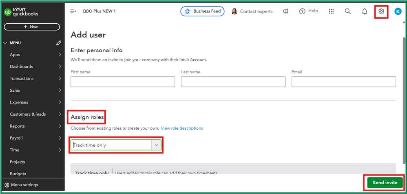Click the Assign roles heading
The image size is (407, 194).
(x=87, y=117)
